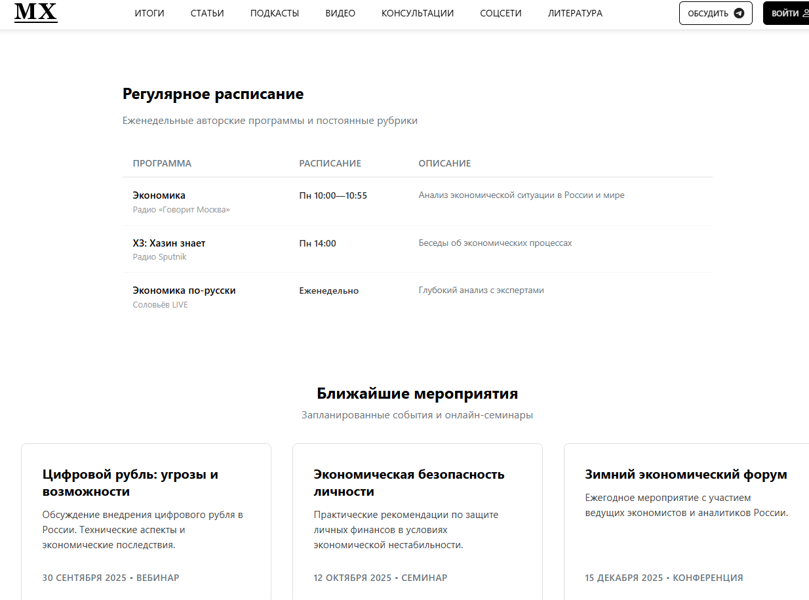Open the ХЗ: Хазин знает program
809x600 pixels.
click(x=168, y=243)
